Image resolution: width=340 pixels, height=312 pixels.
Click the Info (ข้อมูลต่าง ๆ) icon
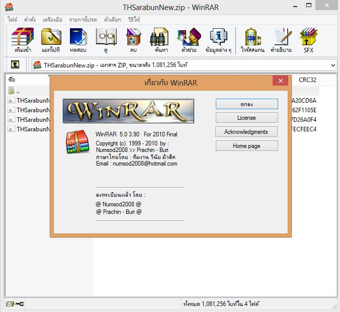coord(218,37)
